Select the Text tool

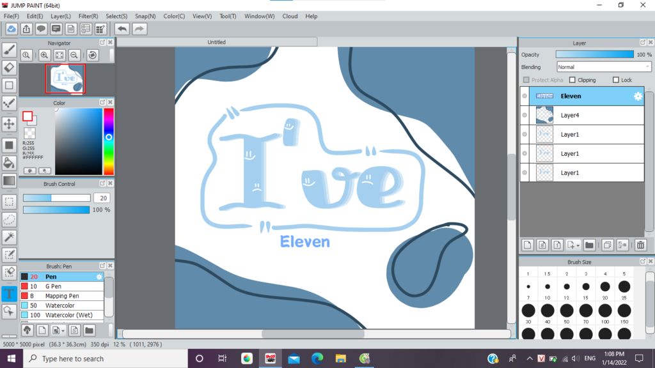9,294
